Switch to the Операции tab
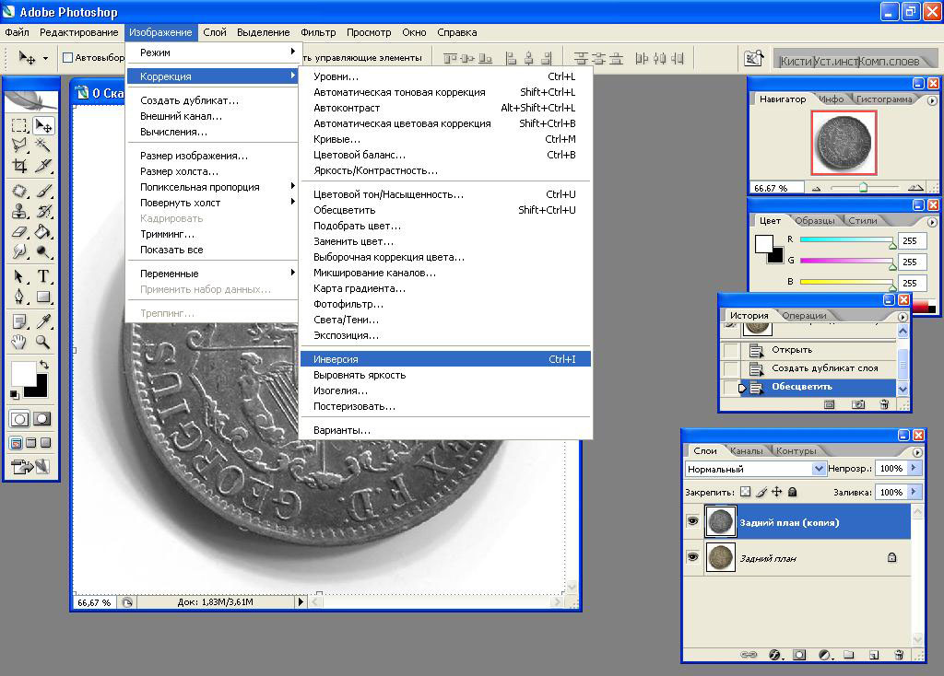This screenshot has height=676, width=944. [804, 315]
